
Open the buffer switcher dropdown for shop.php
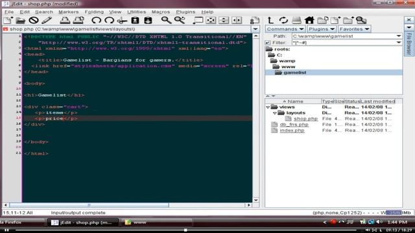coord(255,29)
